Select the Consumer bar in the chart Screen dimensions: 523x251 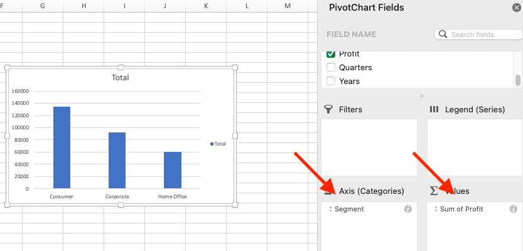(x=62, y=147)
